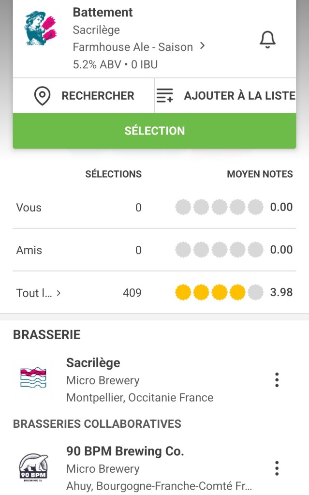Click the Vous rating circles
This screenshot has width=309, height=495.
pos(219,208)
